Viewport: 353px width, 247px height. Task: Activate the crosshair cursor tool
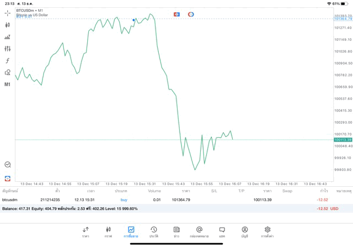[8, 13]
